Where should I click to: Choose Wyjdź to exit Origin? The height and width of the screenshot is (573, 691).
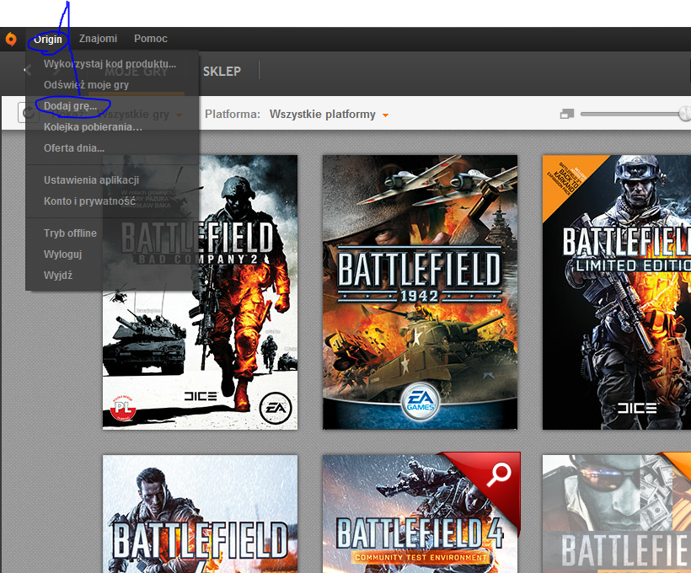58,276
